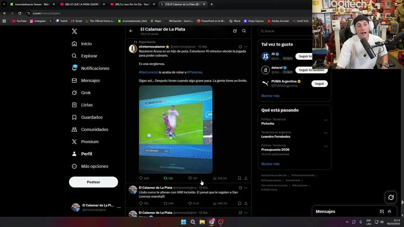The image size is (404, 227).
Task: Open Listas in the sidebar
Action: (x=82, y=105)
